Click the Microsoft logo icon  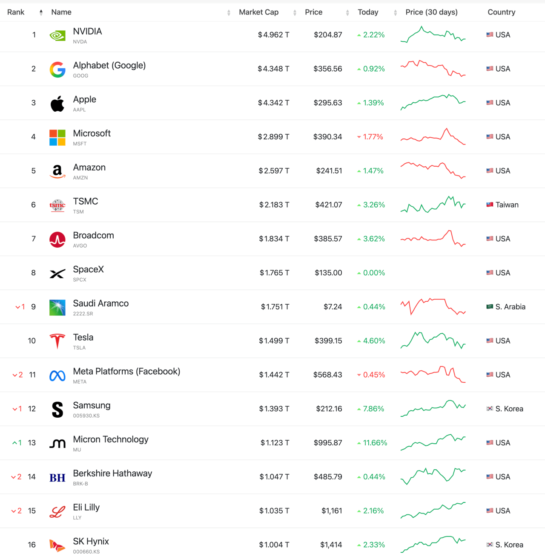(x=57, y=138)
